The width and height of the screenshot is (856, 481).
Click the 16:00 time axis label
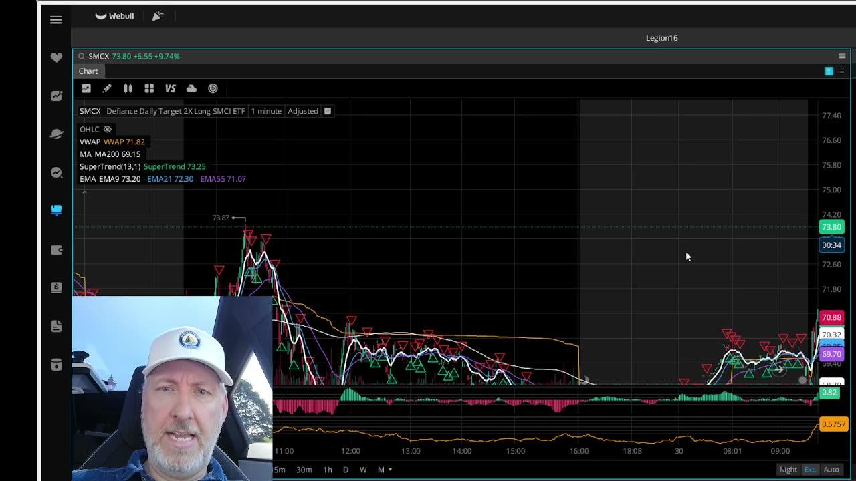(579, 452)
